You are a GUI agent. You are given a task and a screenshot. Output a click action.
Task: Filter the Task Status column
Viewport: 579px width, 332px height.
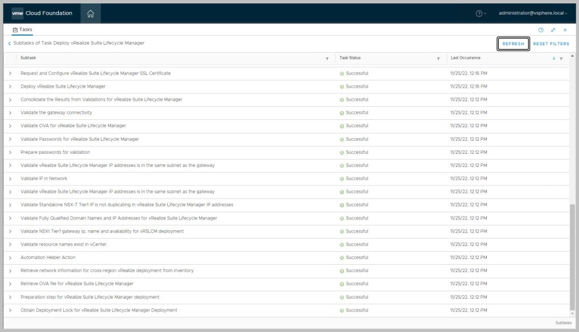[438, 58]
